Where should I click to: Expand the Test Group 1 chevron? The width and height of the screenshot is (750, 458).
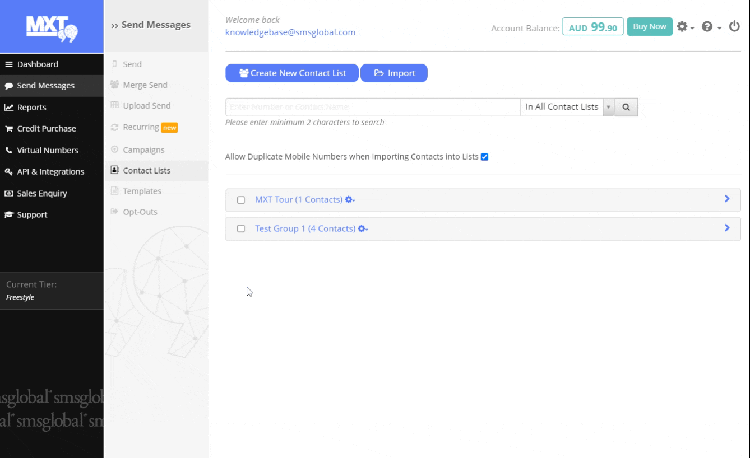(727, 228)
